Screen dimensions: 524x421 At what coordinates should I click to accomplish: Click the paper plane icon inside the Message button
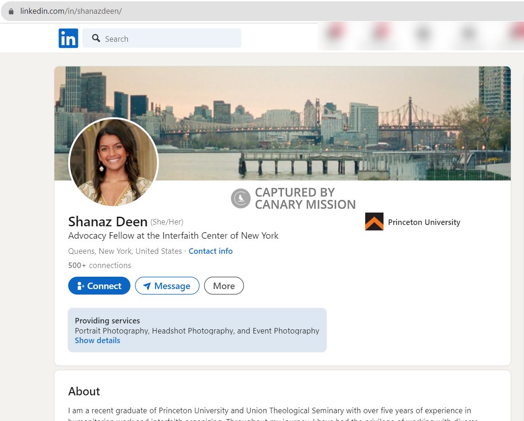coord(146,285)
